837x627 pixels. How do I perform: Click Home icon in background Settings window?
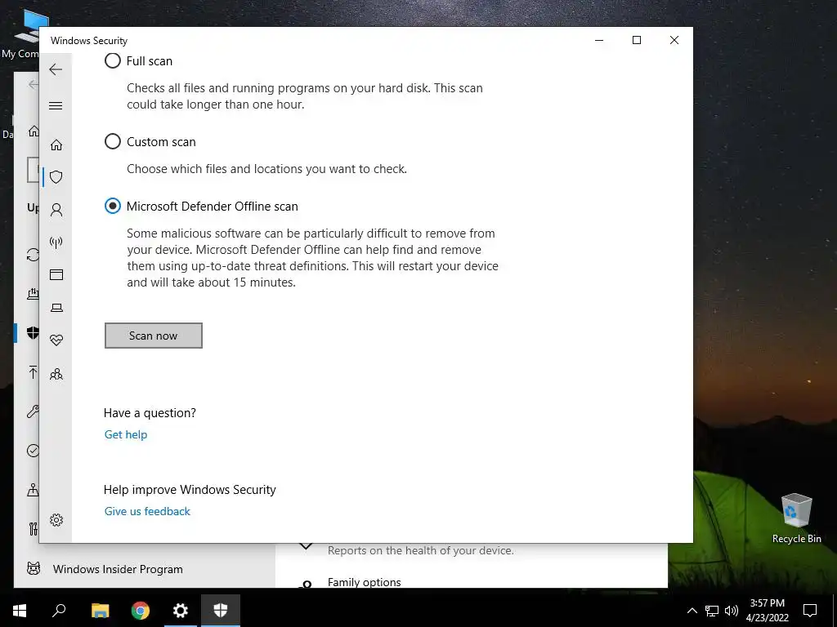34,131
